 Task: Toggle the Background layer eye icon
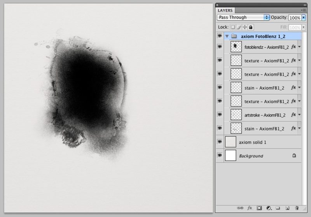[220, 155]
